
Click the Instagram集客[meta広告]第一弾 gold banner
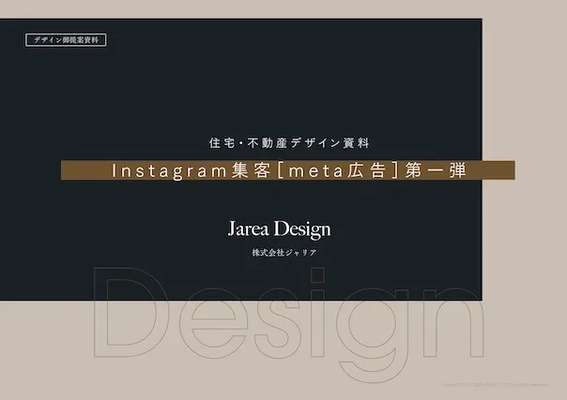pos(288,170)
